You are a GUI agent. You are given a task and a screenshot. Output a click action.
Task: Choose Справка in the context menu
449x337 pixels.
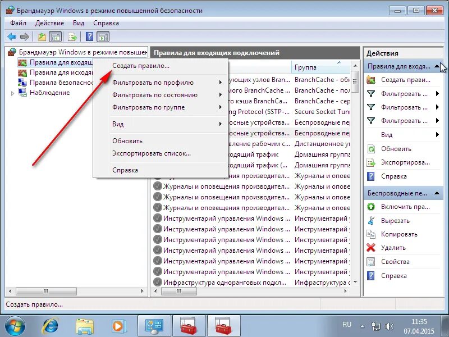(x=161, y=170)
